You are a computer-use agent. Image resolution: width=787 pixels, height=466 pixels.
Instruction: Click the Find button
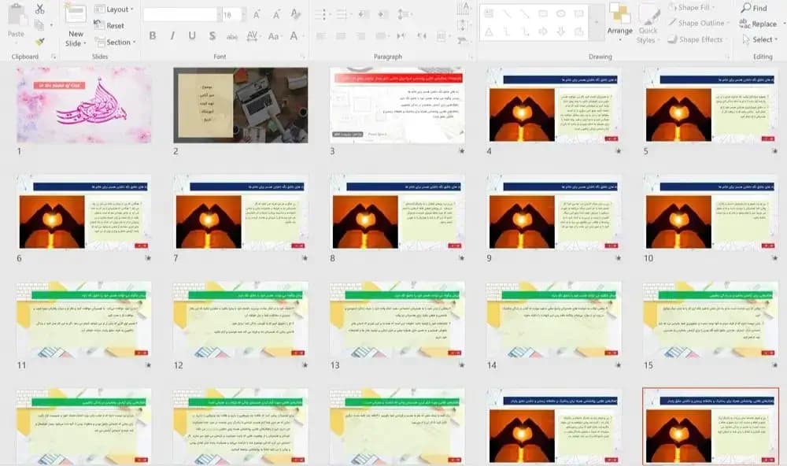[755, 8]
